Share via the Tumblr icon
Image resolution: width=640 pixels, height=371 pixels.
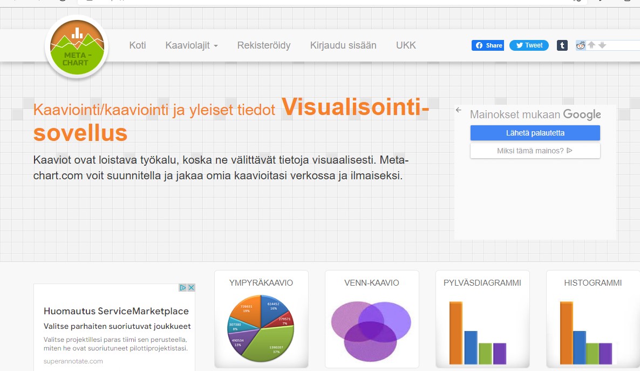click(562, 45)
